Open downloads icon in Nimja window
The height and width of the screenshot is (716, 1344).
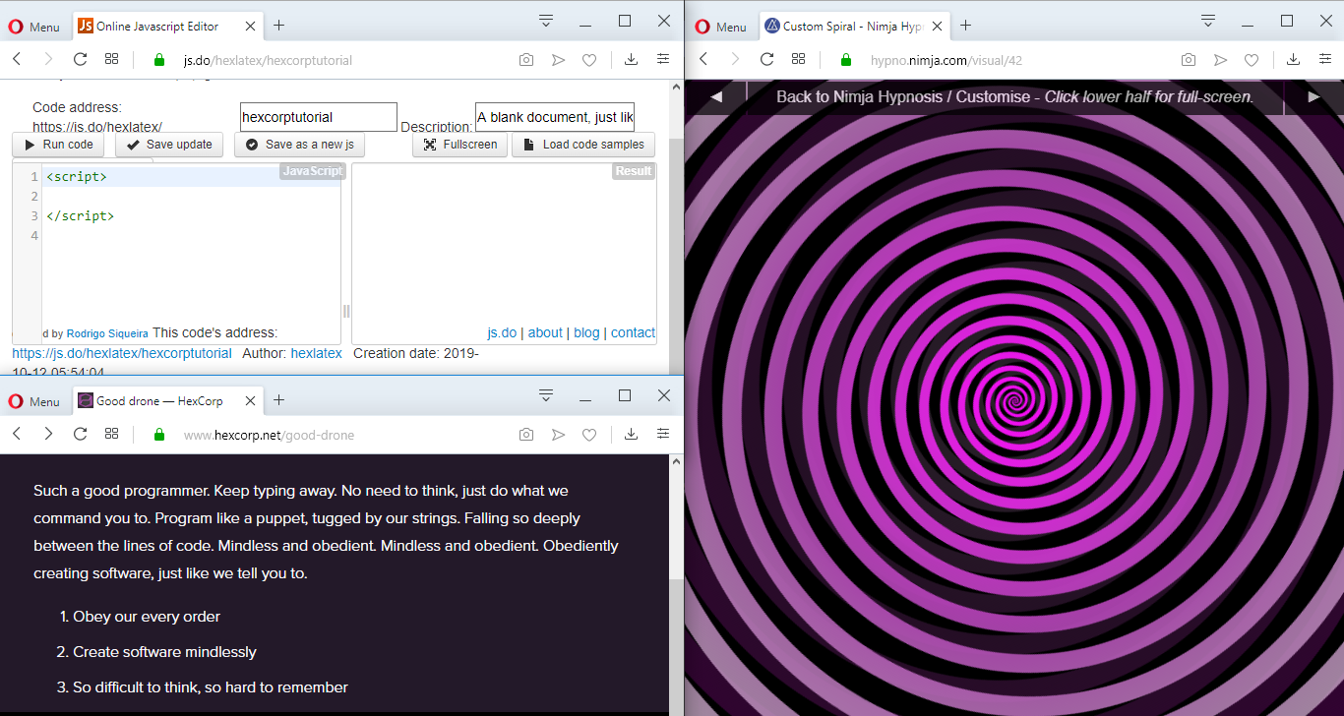pyautogui.click(x=1294, y=60)
